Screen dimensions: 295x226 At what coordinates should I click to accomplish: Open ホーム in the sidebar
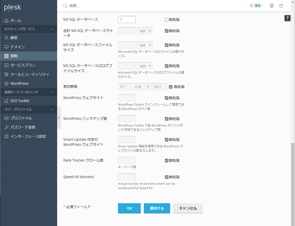click(x=29, y=20)
